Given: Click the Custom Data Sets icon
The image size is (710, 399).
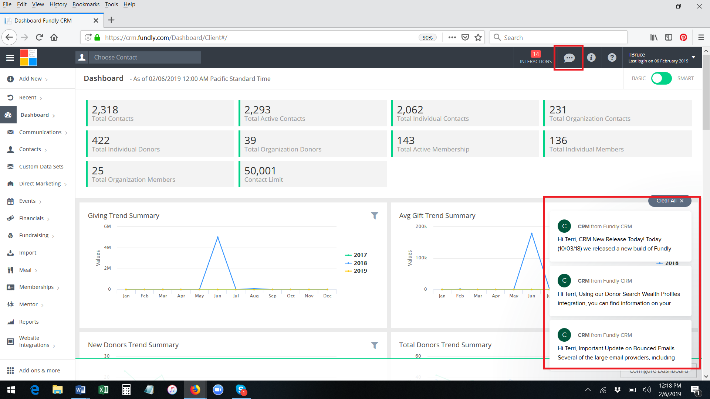Looking at the screenshot, I should pos(10,167).
